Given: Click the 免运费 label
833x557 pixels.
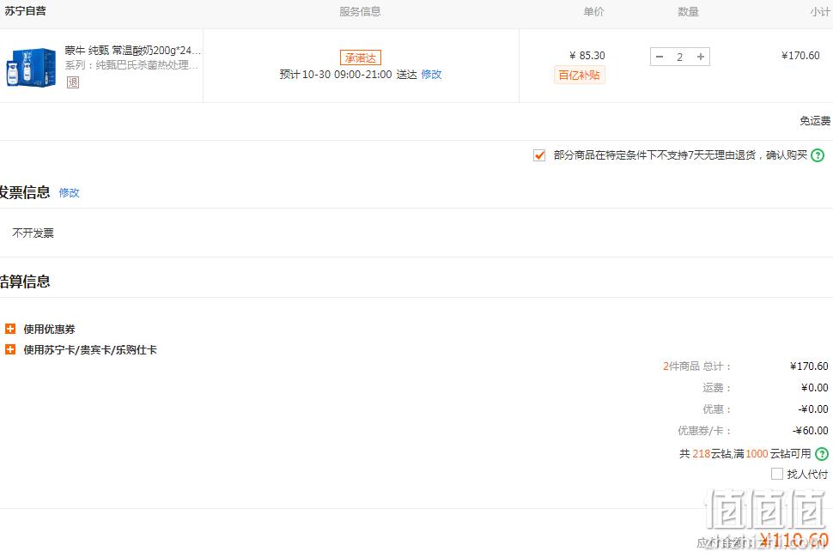Looking at the screenshot, I should (x=815, y=121).
